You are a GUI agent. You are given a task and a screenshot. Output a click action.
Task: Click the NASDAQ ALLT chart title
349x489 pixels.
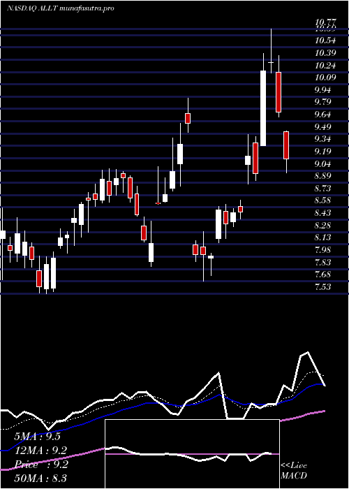click(x=60, y=8)
